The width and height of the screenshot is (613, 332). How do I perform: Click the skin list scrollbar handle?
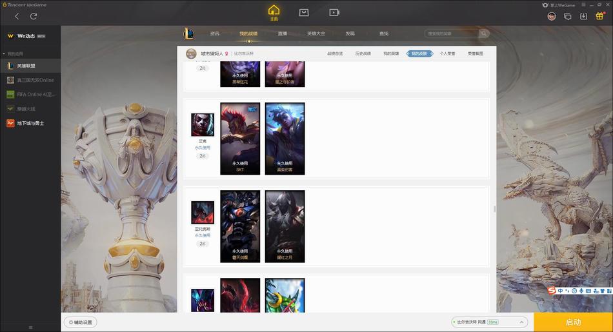coord(494,209)
